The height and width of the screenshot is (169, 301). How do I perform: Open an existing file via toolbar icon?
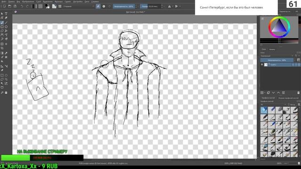tap(9, 6)
